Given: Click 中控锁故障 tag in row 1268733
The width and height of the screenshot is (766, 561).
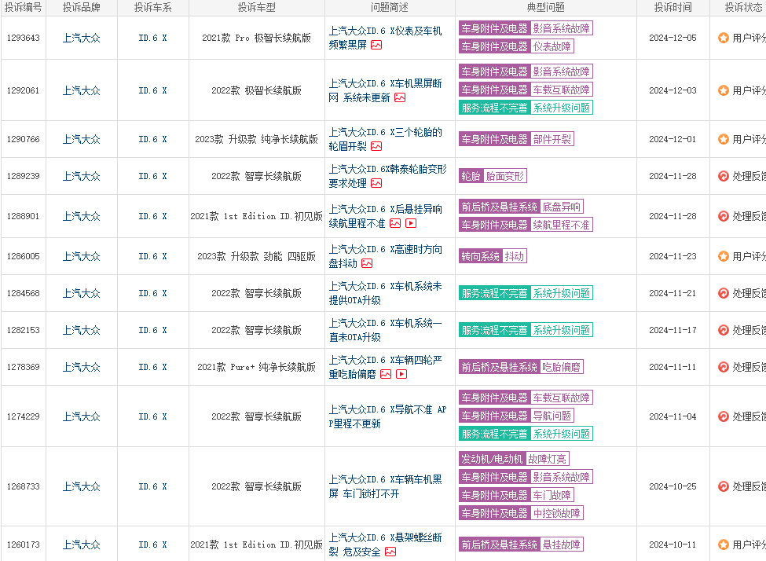Looking at the screenshot, I should tap(557, 513).
